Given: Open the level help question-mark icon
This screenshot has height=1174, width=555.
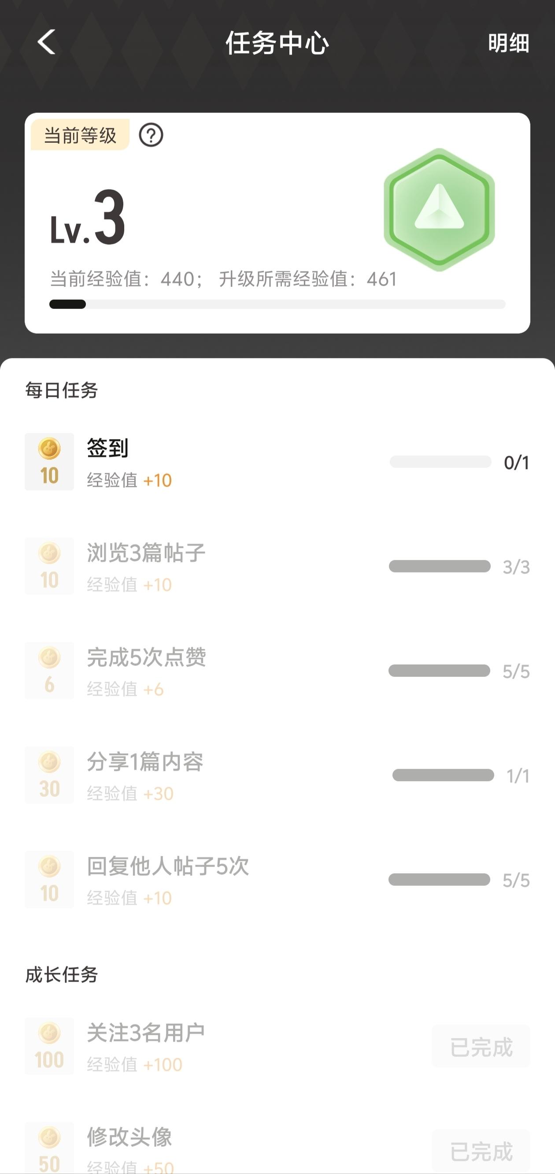Looking at the screenshot, I should pyautogui.click(x=151, y=135).
